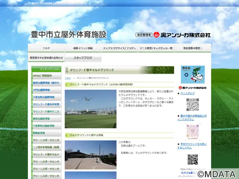Click the Instagram QR code image
This screenshot has height=179, width=239.
coord(193,132)
